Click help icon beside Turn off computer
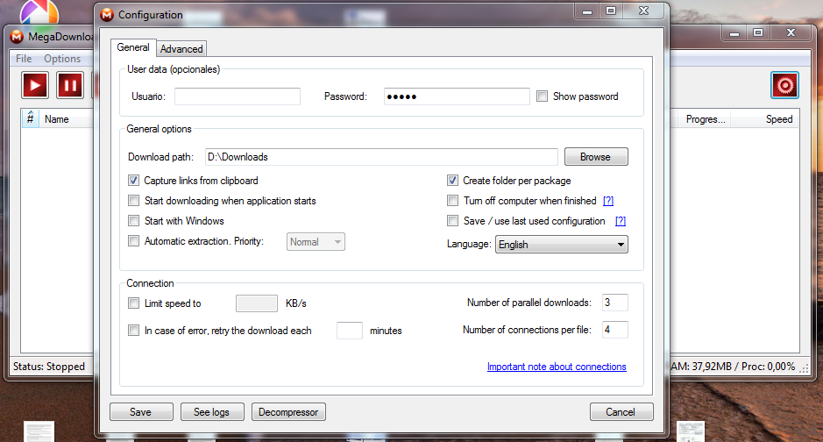Viewport: 823px width, 442px height. (x=607, y=201)
